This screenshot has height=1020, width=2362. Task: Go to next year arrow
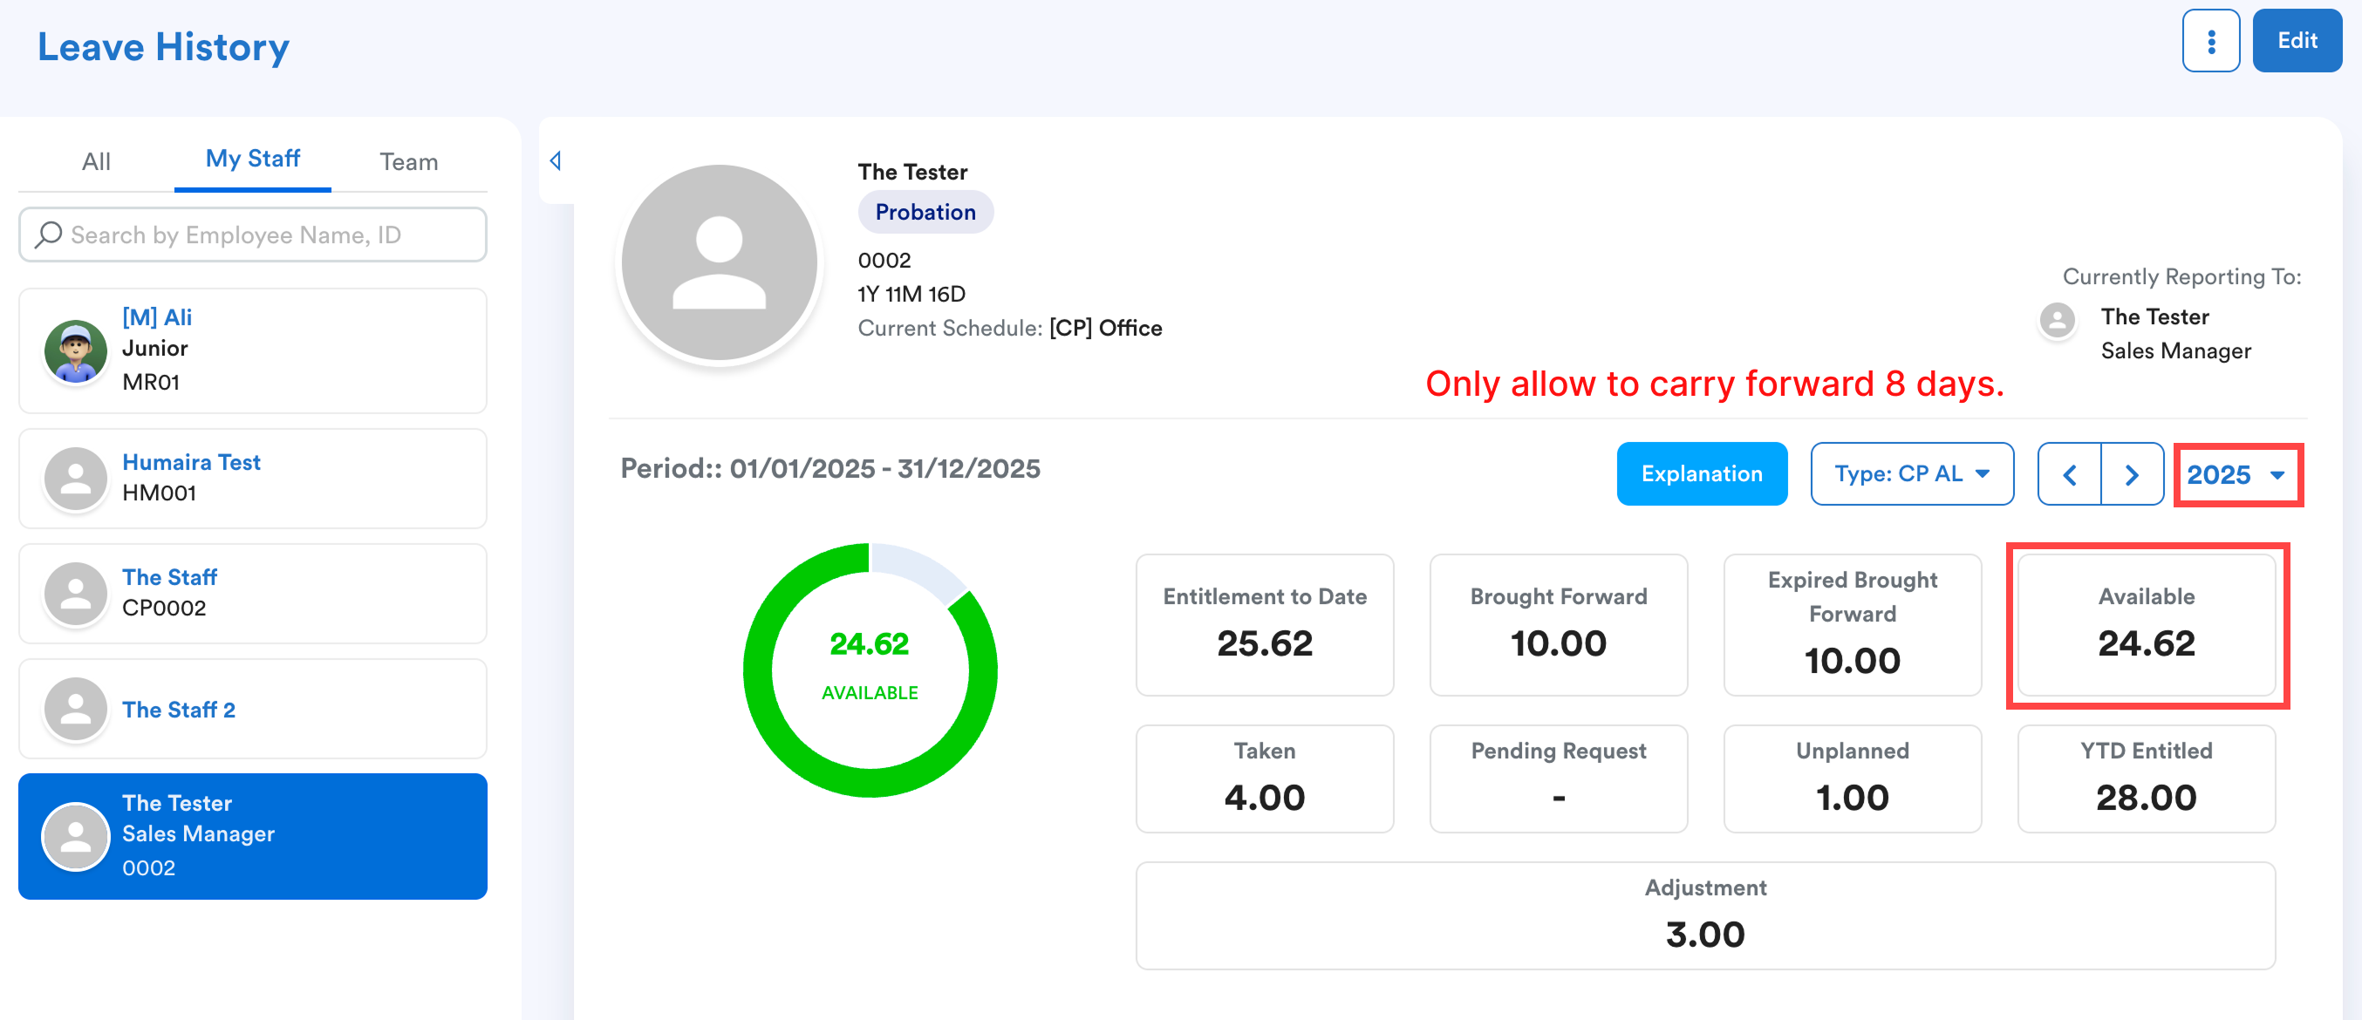2131,475
